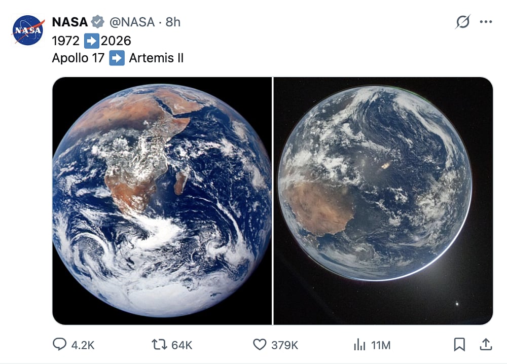Image resolution: width=507 pixels, height=364 pixels.
Task: Click the 11M views count
Action: pos(381,344)
